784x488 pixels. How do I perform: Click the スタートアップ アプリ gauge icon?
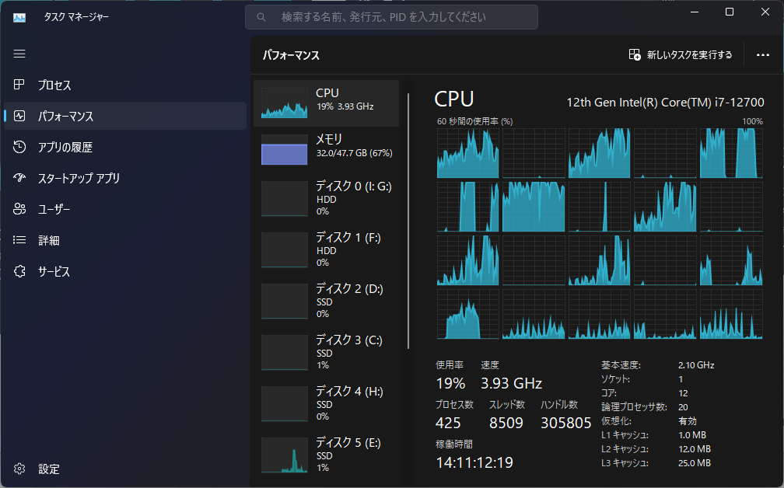[19, 178]
